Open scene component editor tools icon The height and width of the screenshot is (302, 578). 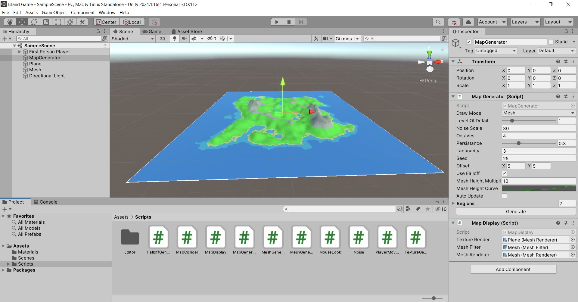[316, 39]
